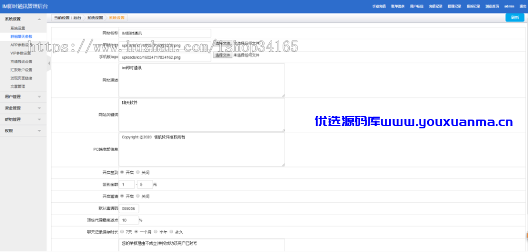The height and width of the screenshot is (252, 528).
Task: Click the admin account link
Action: pyautogui.click(x=509, y=6)
